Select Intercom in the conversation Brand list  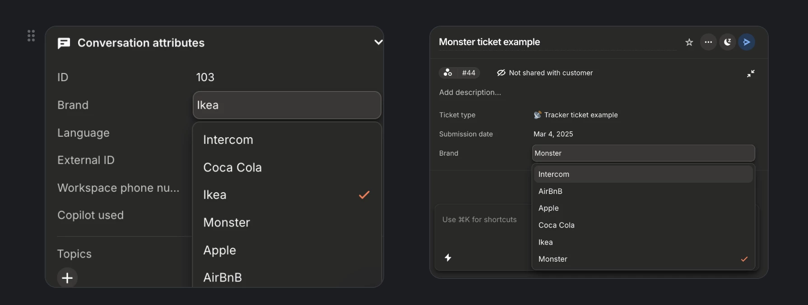pos(287,140)
